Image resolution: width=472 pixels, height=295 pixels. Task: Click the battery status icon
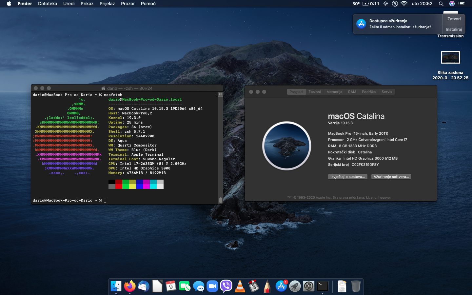click(x=365, y=4)
